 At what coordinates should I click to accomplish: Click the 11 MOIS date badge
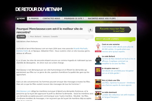[21, 37]
